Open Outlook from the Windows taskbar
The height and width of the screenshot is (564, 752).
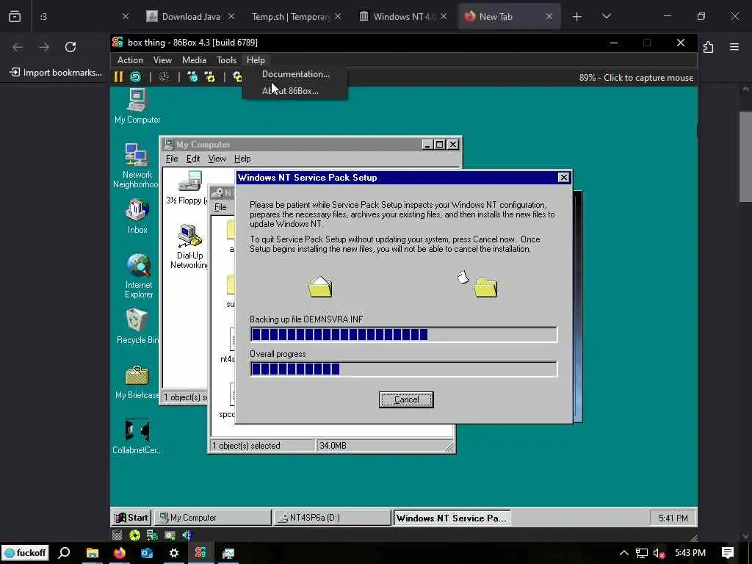click(147, 552)
